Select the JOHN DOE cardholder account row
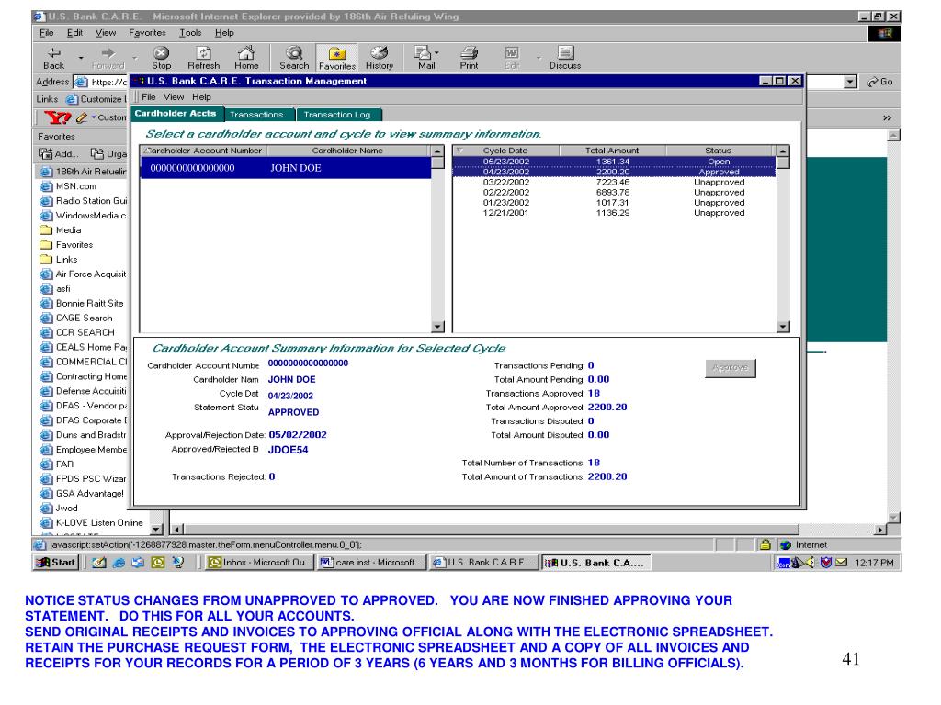This screenshot has width=941, height=705. tap(286, 168)
